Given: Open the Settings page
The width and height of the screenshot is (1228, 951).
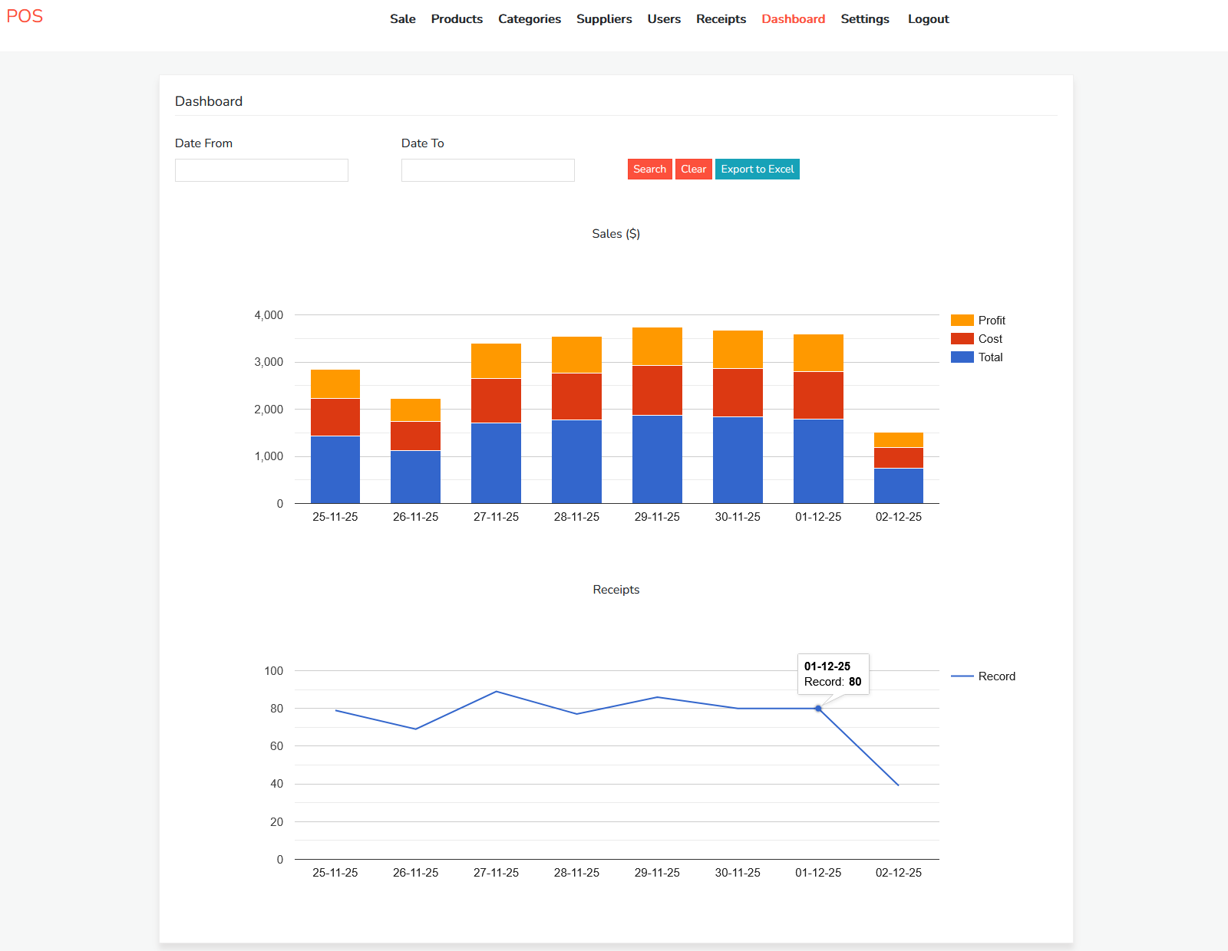Looking at the screenshot, I should click(x=864, y=19).
